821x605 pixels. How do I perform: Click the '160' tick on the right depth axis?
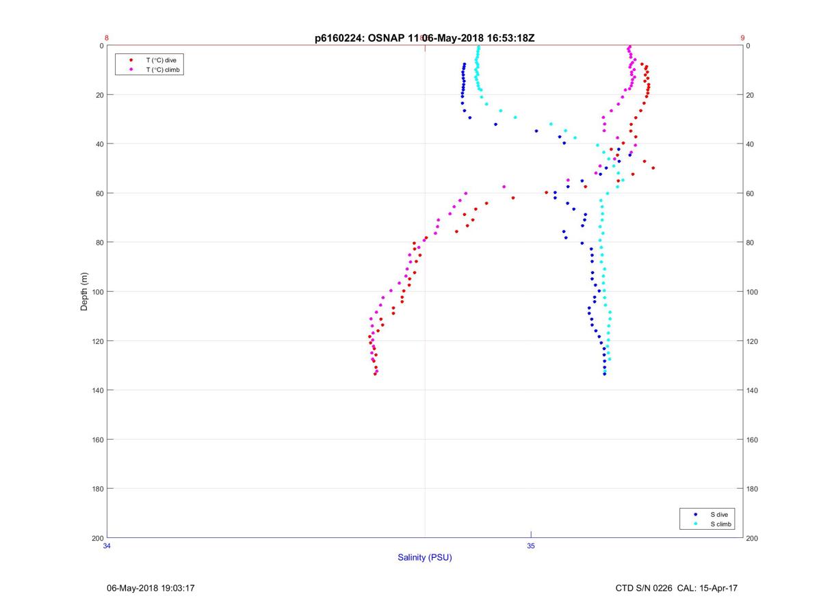coord(752,440)
